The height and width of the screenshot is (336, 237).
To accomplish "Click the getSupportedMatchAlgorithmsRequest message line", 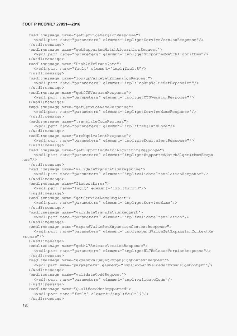I will click(95, 50).
